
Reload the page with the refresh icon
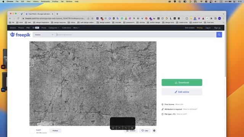[x=18, y=18]
